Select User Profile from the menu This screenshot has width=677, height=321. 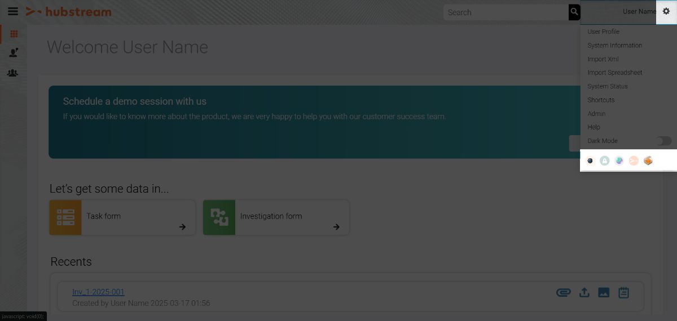[603, 32]
